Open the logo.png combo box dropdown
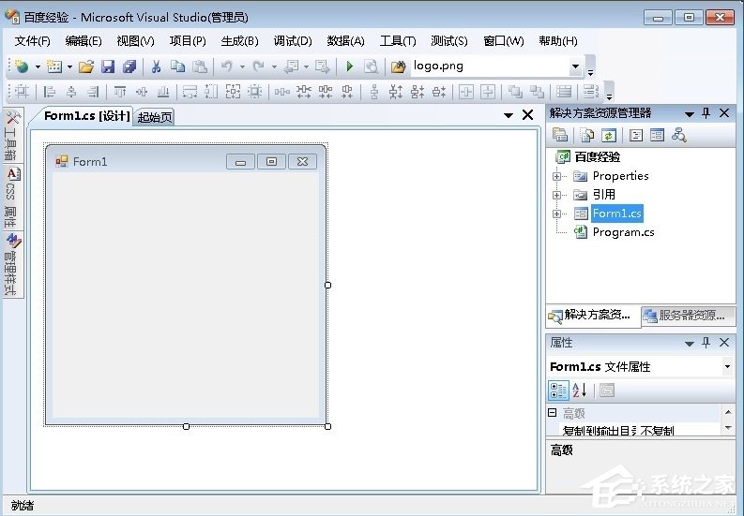This screenshot has height=516, width=744. click(x=575, y=66)
